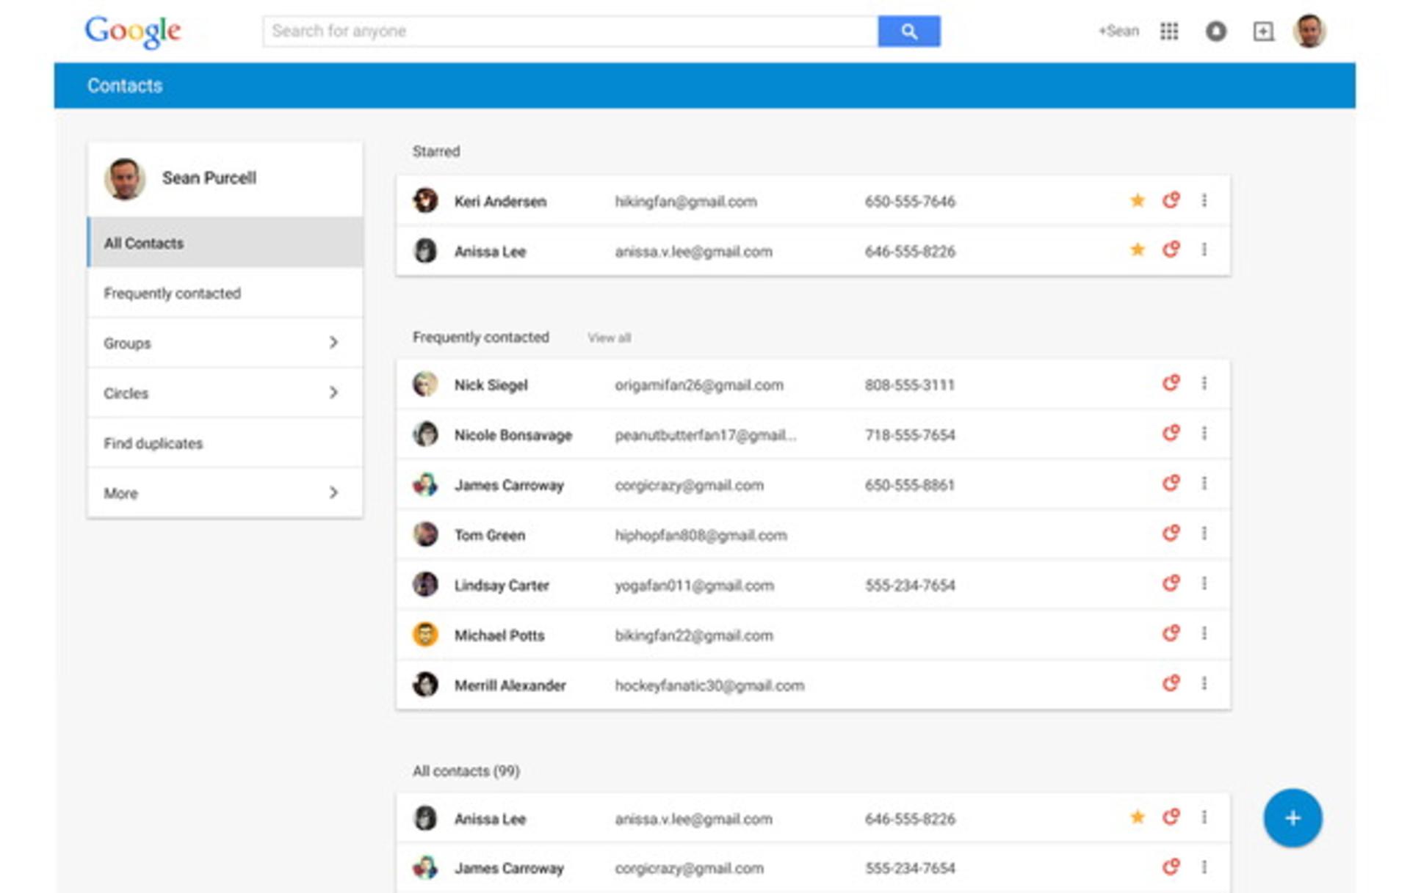This screenshot has height=893, width=1410.
Task: Click the +Sean link in header
Action: click(x=1118, y=31)
